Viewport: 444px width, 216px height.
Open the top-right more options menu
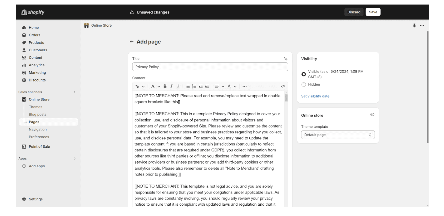[422, 26]
